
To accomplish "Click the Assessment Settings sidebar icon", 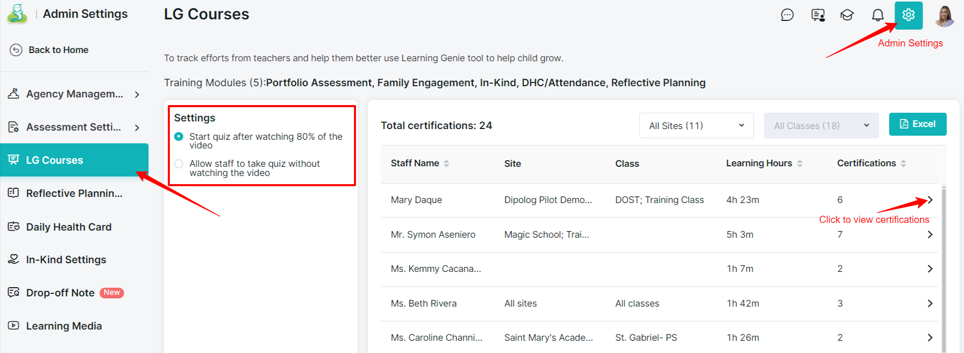I will pos(14,127).
